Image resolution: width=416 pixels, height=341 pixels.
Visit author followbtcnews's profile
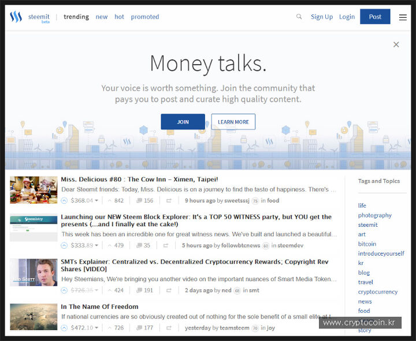[240, 246]
